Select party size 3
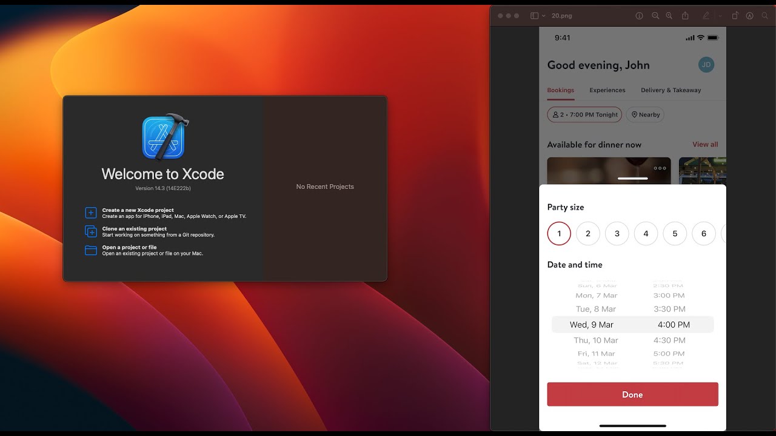 pyautogui.click(x=617, y=233)
